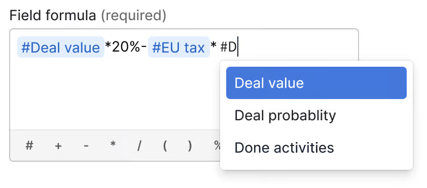The height and width of the screenshot is (188, 427).
Task: Click the asterisk between #EU tax and #D
Action: [214, 48]
